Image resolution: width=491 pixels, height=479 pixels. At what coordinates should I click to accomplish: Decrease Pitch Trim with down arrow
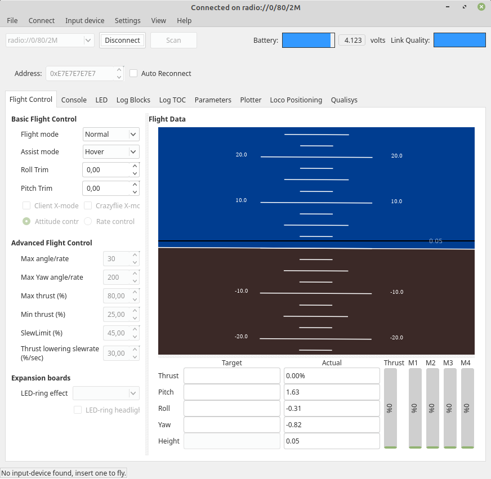(135, 192)
